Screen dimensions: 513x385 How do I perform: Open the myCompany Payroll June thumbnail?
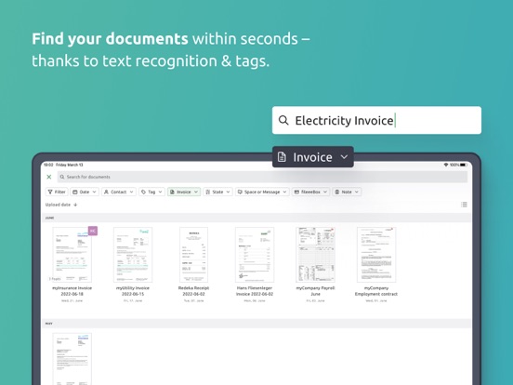315,255
